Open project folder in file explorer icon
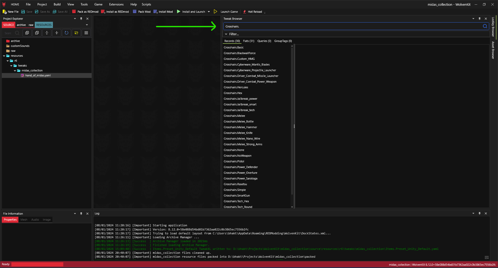This screenshot has width=498, height=268. click(x=76, y=33)
